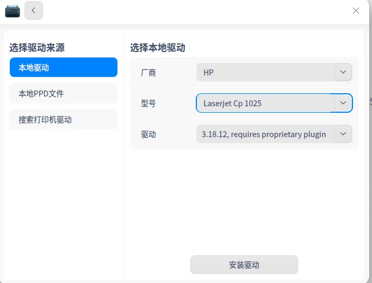372x283 pixels.
Task: Click the 厂商 field label
Action: (x=148, y=73)
